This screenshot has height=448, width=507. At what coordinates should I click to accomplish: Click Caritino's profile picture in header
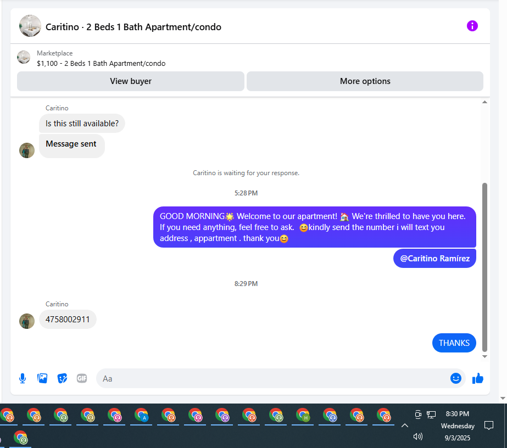pyautogui.click(x=30, y=26)
